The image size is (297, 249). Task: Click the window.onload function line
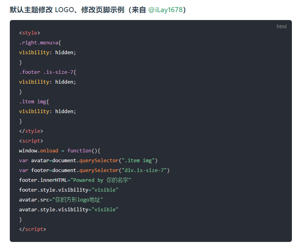(60, 151)
